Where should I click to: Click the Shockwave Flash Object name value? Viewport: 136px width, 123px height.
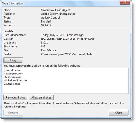[55, 10]
